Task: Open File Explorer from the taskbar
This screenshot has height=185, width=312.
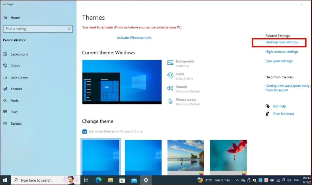Action: (110, 180)
